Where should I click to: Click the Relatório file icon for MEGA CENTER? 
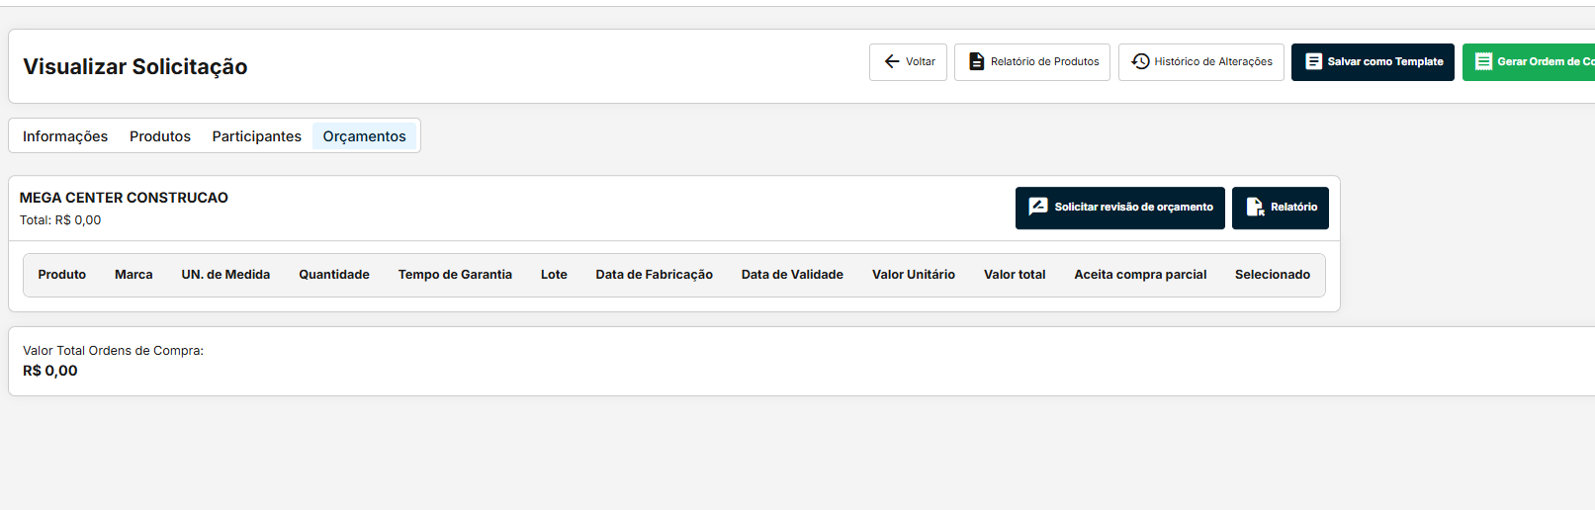pyautogui.click(x=1255, y=207)
